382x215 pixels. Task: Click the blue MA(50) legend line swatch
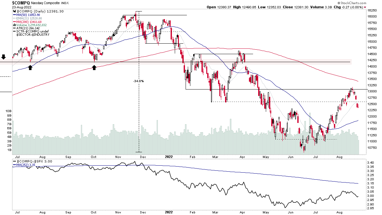14,15
